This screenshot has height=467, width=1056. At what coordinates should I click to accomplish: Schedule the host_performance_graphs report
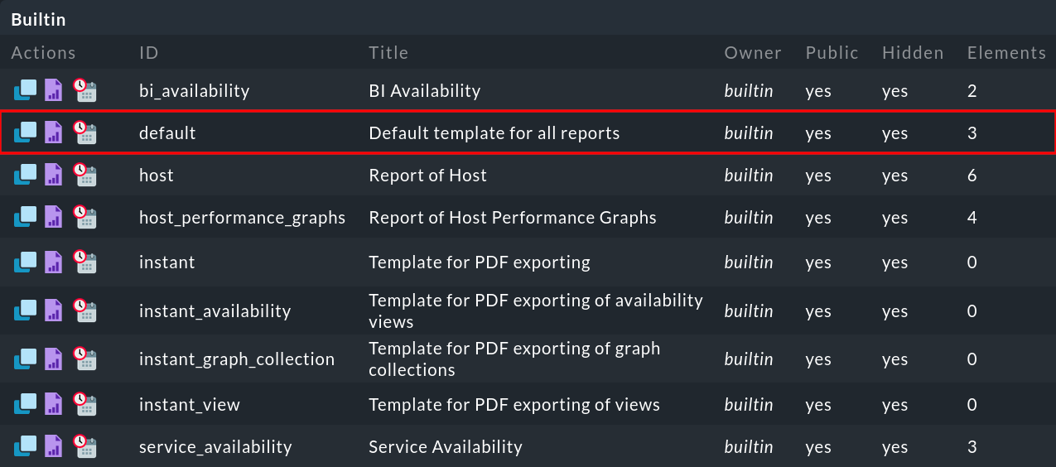coord(84,217)
